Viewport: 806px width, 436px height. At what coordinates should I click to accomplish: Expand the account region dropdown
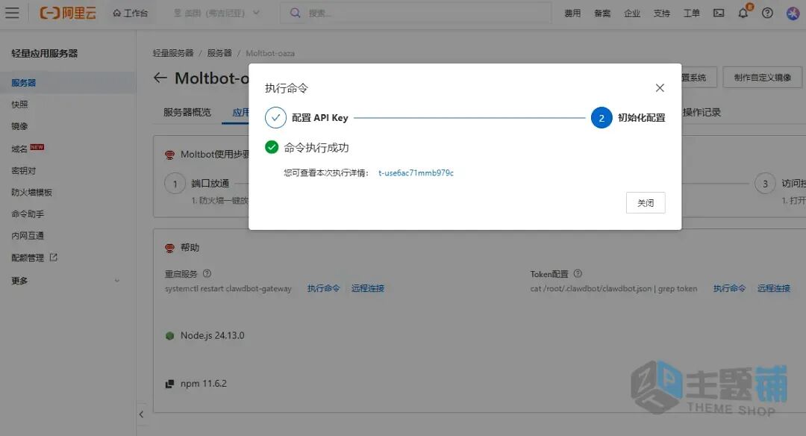click(217, 13)
